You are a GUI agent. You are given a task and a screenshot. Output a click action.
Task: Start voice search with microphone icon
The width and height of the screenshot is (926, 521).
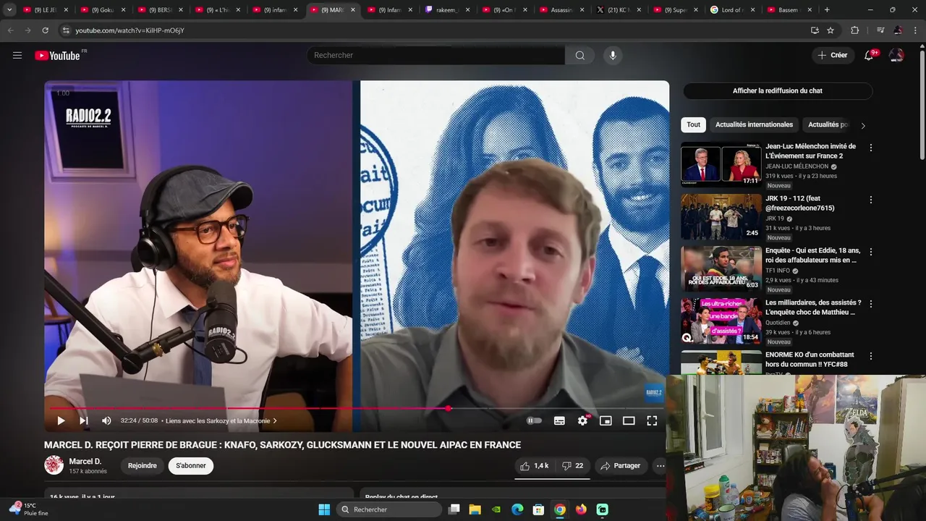click(613, 55)
